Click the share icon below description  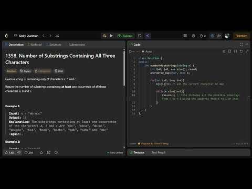(x=49, y=153)
